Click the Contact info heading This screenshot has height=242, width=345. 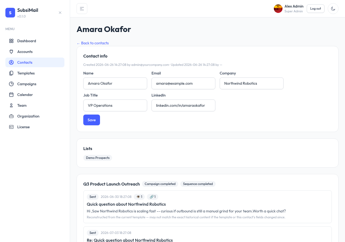pyautogui.click(x=95, y=56)
